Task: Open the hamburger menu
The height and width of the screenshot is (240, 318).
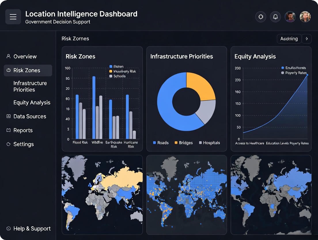Action: [x=13, y=17]
